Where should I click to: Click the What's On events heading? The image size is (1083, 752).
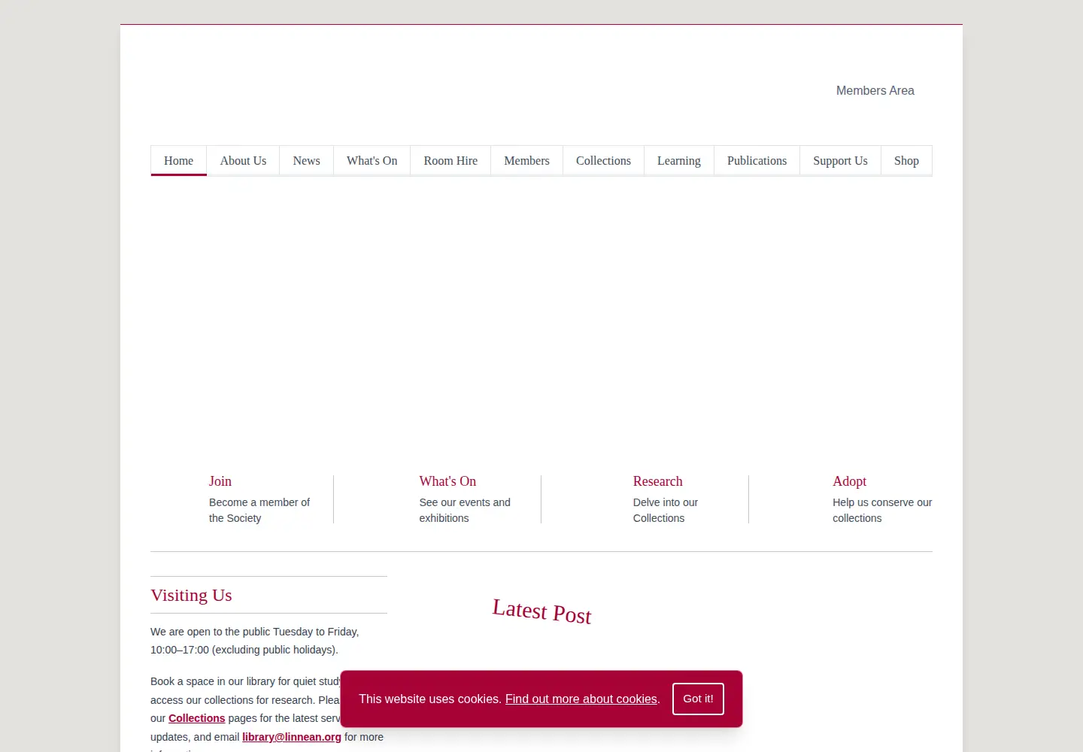pos(447,481)
